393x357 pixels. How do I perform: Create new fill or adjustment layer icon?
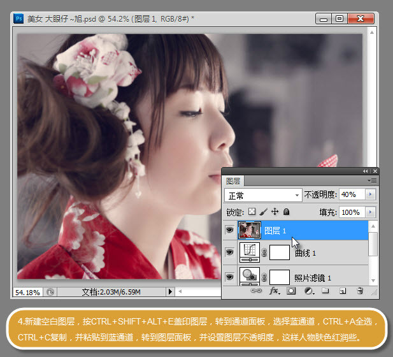coord(309,291)
